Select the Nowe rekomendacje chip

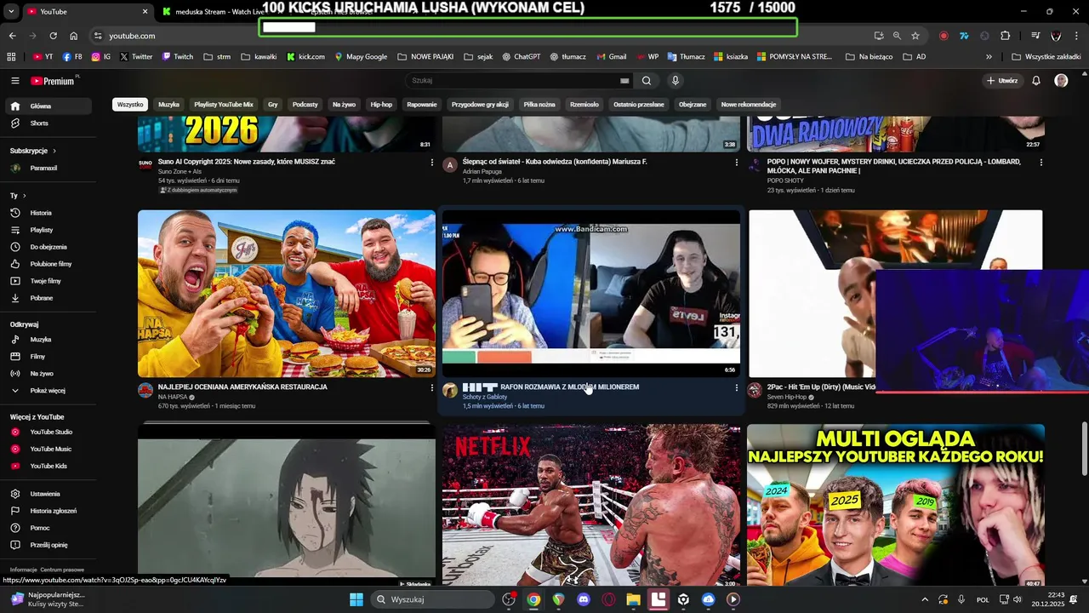point(749,105)
